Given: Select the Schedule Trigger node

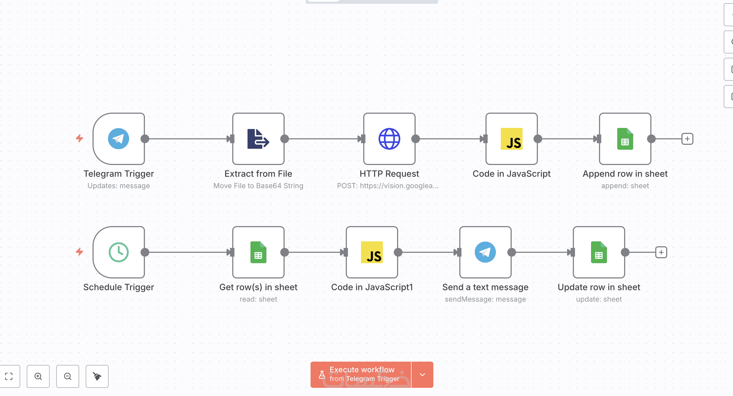Looking at the screenshot, I should [x=118, y=252].
